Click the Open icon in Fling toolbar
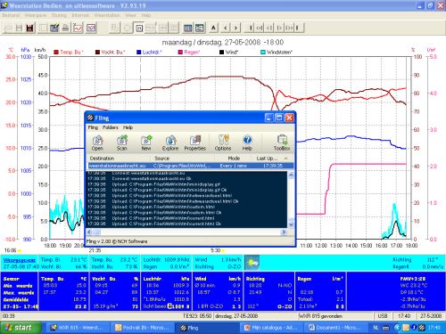Viewport: 446px width, 334px height. pyautogui.click(x=97, y=143)
